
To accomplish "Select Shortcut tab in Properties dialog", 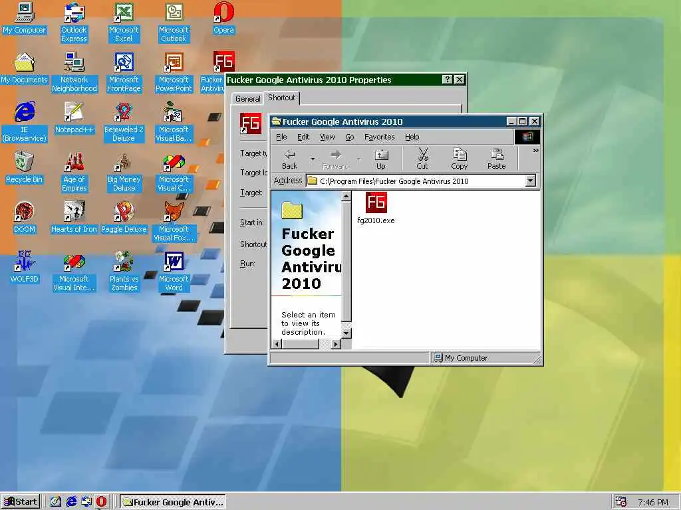I will 281,98.
